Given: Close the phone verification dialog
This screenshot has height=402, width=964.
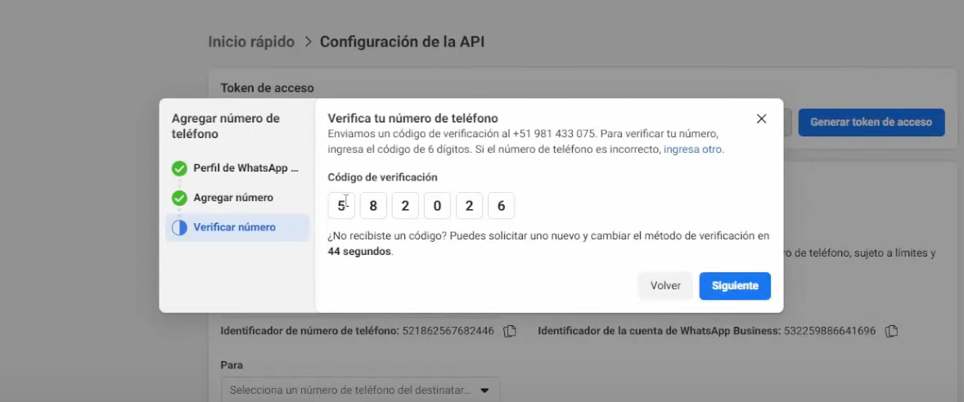Looking at the screenshot, I should click(761, 118).
